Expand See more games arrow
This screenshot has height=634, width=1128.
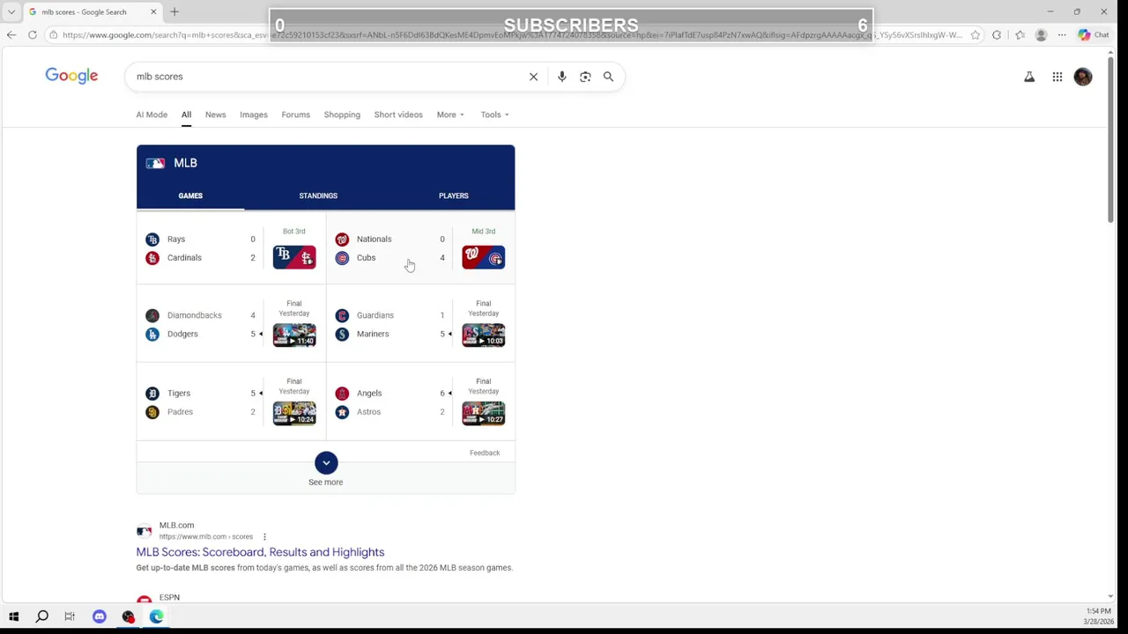(x=326, y=463)
